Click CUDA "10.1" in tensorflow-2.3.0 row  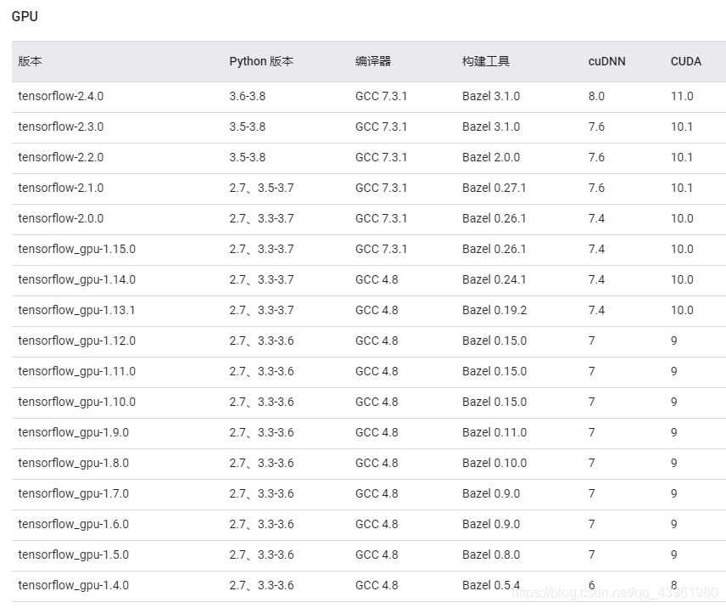[682, 127]
